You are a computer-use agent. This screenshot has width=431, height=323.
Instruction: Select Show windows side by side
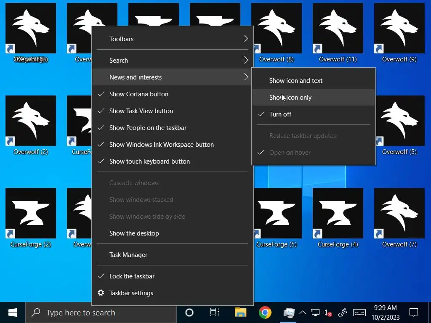pyautogui.click(x=173, y=217)
